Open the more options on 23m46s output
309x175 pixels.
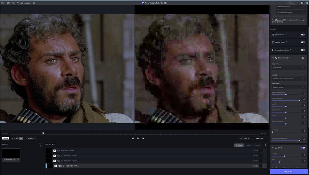pos(265,156)
